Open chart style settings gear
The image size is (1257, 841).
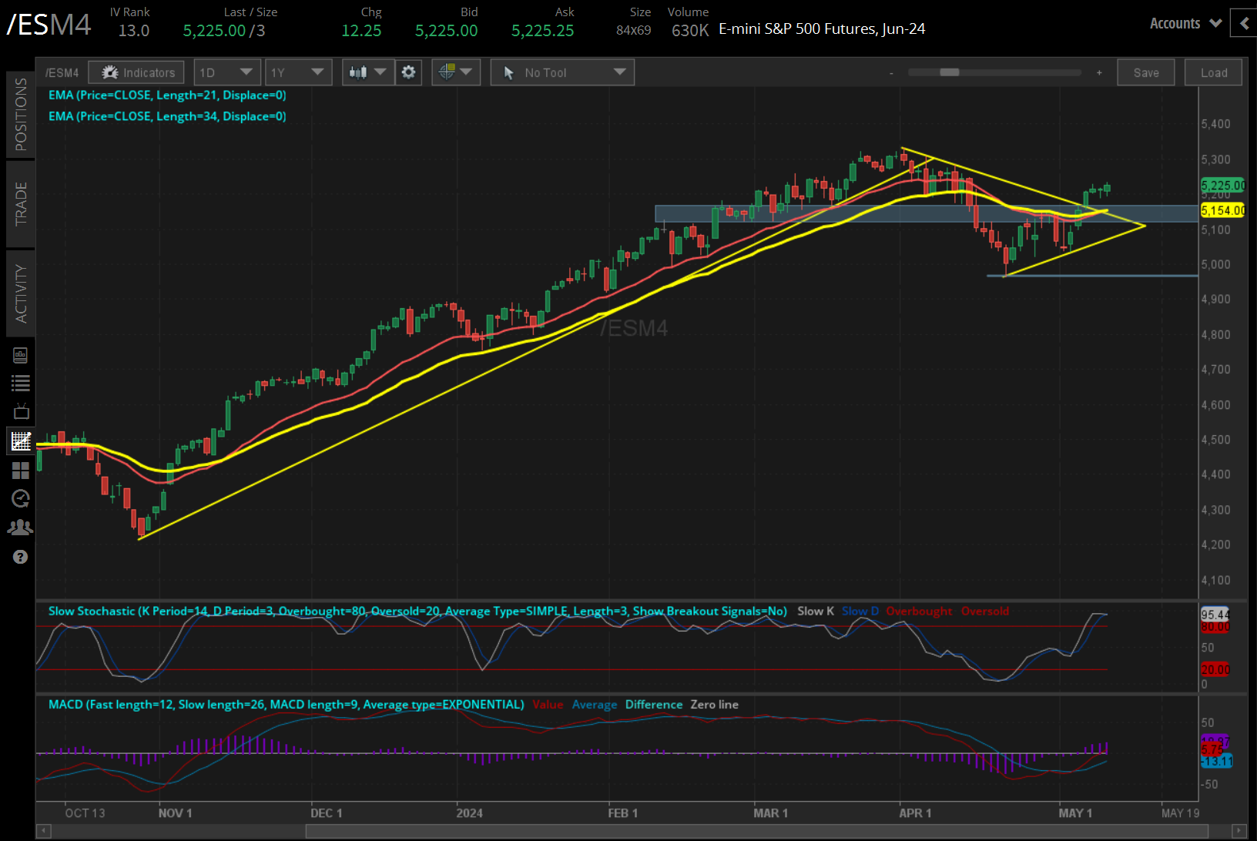[x=408, y=72]
